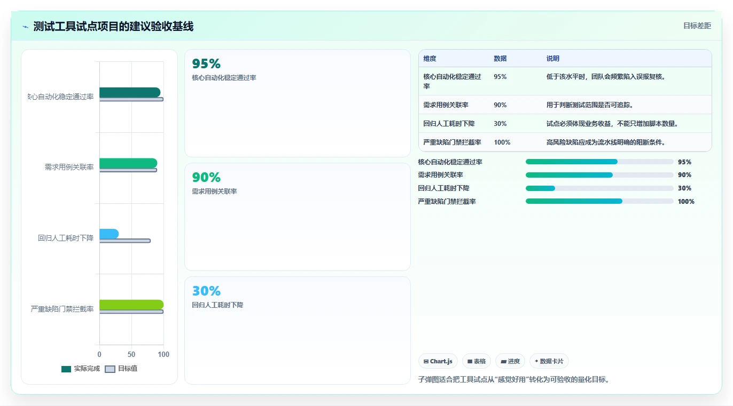Click progress value 100% beside 严重缺陷门禁拦截率 bar

point(686,202)
